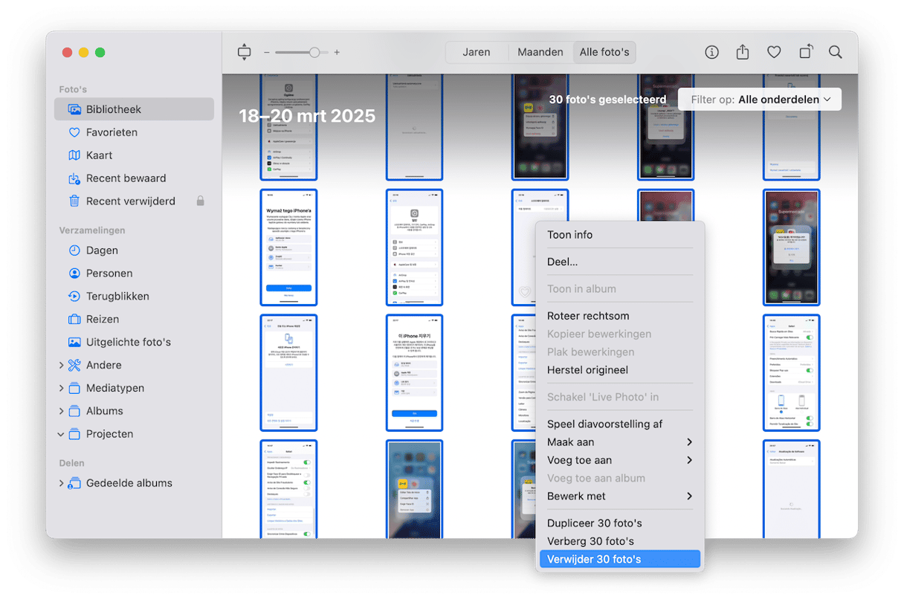Expand the Albums section
This screenshot has height=599, width=904.
61,411
